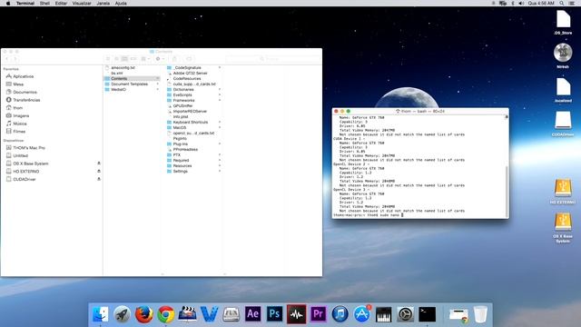This screenshot has width=581, height=327.
Task: Select the GPUSniffer file
Action: click(x=182, y=105)
